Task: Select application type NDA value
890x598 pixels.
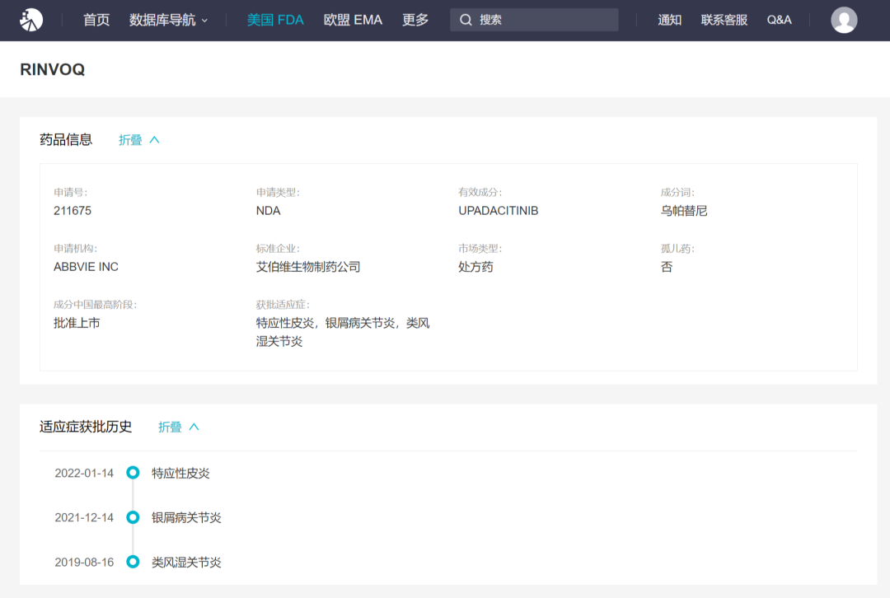Action: tap(269, 211)
